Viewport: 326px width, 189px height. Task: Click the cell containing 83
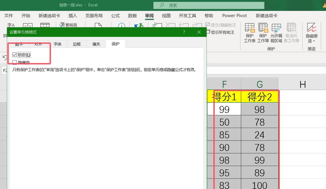point(224,184)
